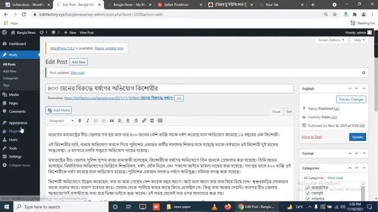The image size is (378, 212).
Task: Open comments bubble in admin bar
Action: (x=56, y=32)
